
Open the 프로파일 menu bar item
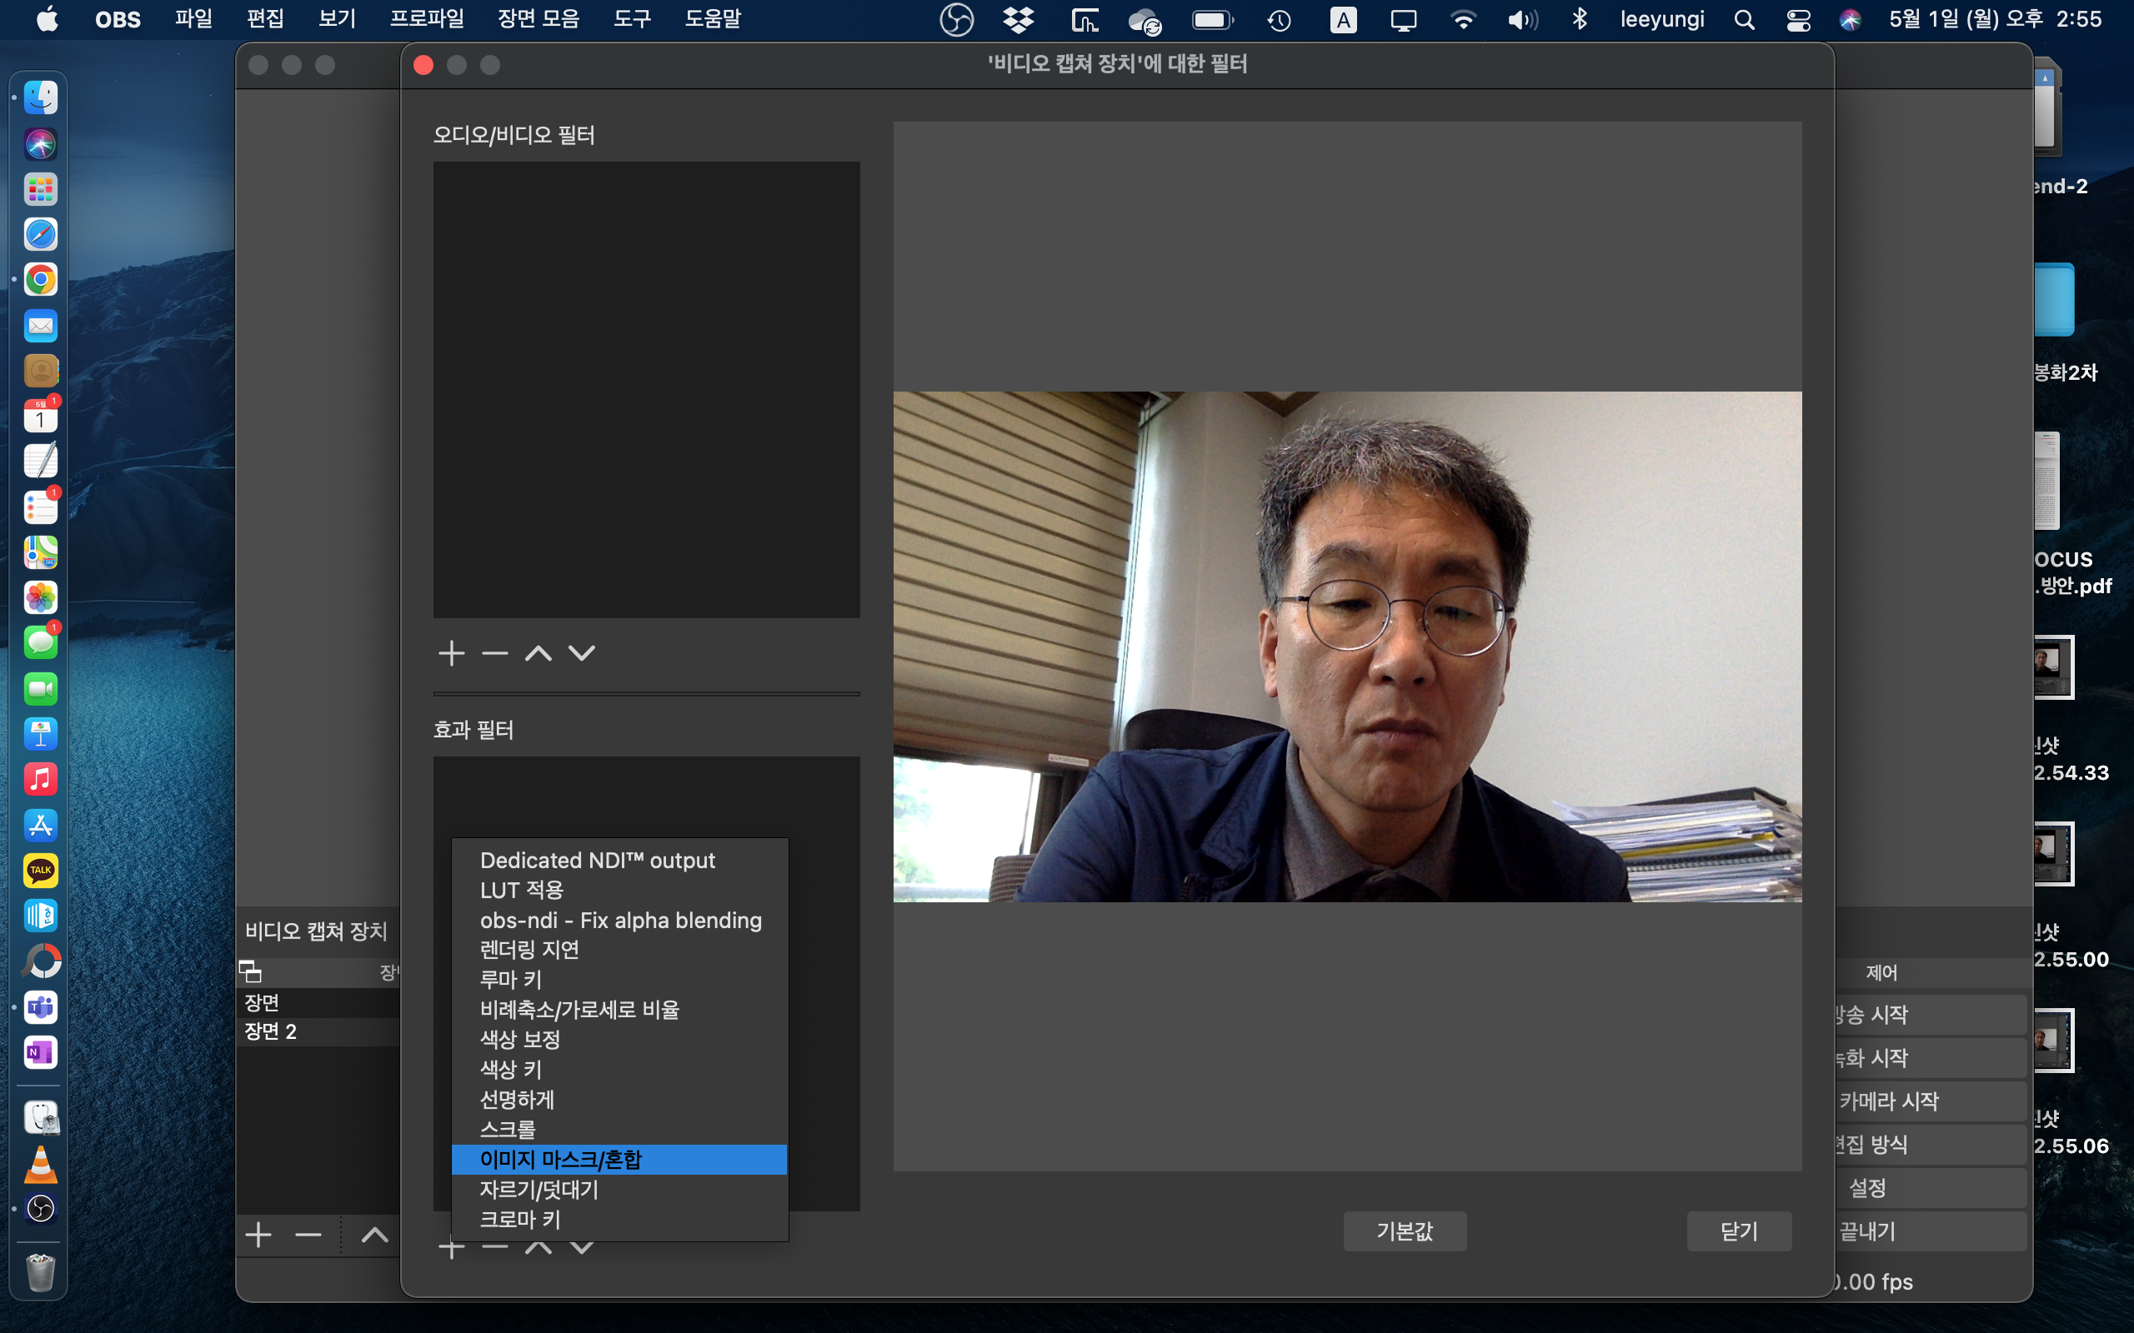point(427,19)
